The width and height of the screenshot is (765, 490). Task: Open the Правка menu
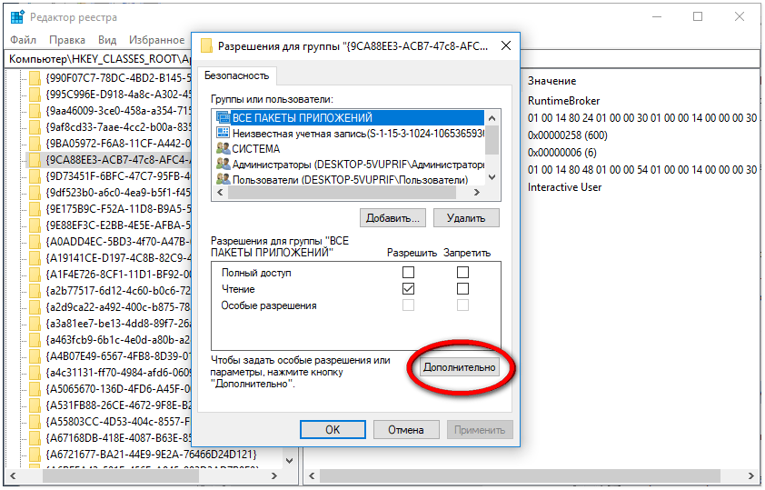point(67,40)
